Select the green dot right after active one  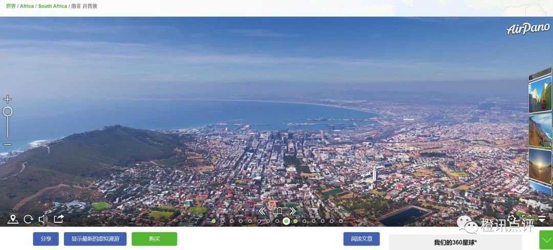coord(295,221)
